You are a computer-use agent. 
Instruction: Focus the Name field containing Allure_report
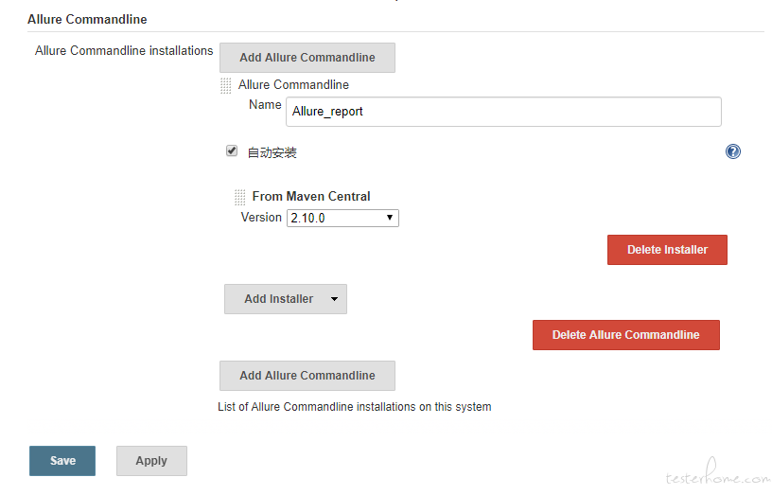503,112
